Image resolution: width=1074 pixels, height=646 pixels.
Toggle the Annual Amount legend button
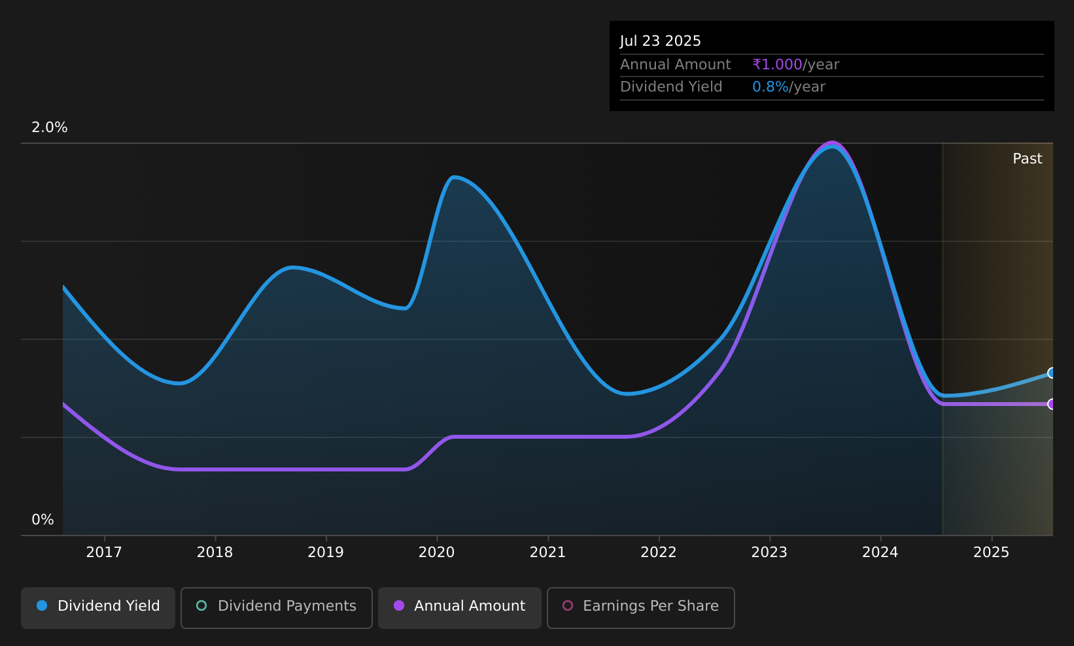tap(460, 608)
